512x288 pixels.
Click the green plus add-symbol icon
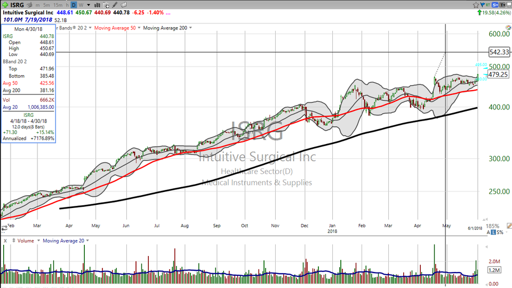[x=5, y=4]
